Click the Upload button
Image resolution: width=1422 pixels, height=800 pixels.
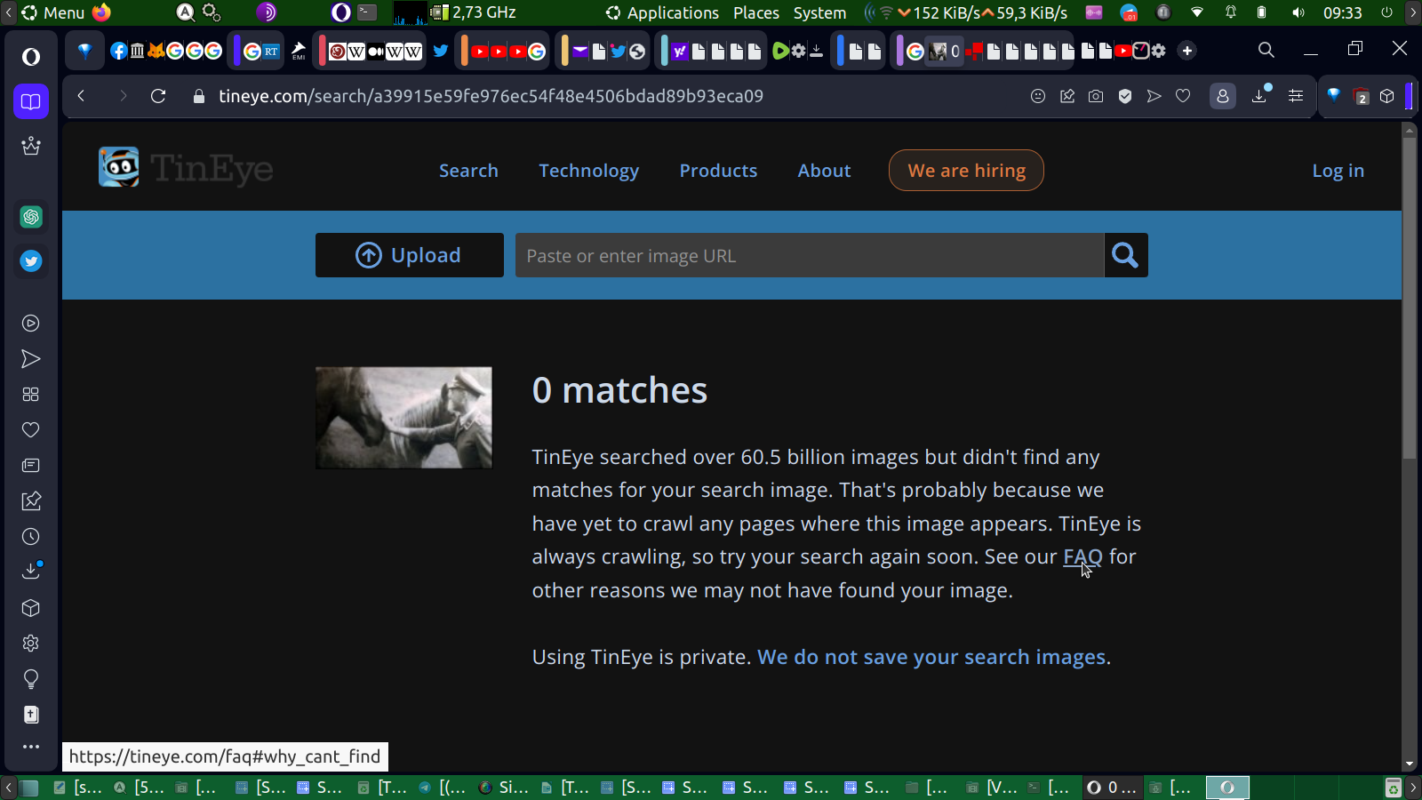(x=410, y=255)
